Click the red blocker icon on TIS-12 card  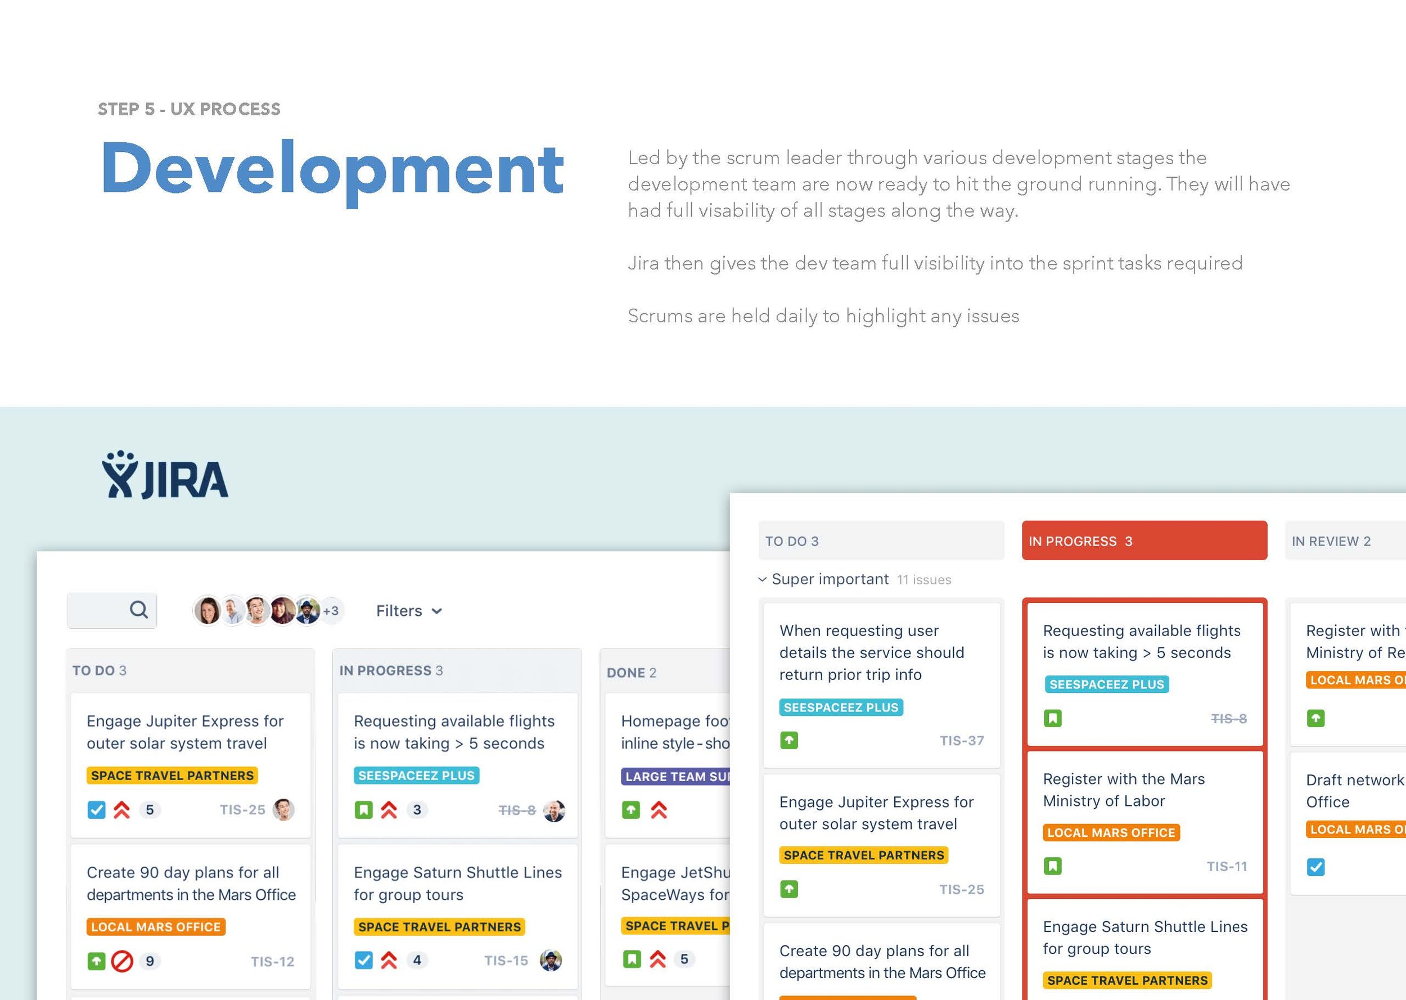coord(122,961)
